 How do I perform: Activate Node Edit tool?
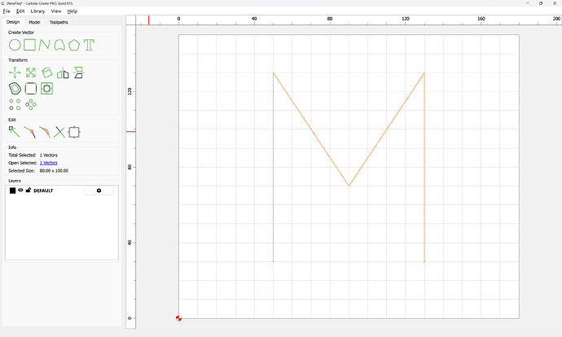pos(15,132)
